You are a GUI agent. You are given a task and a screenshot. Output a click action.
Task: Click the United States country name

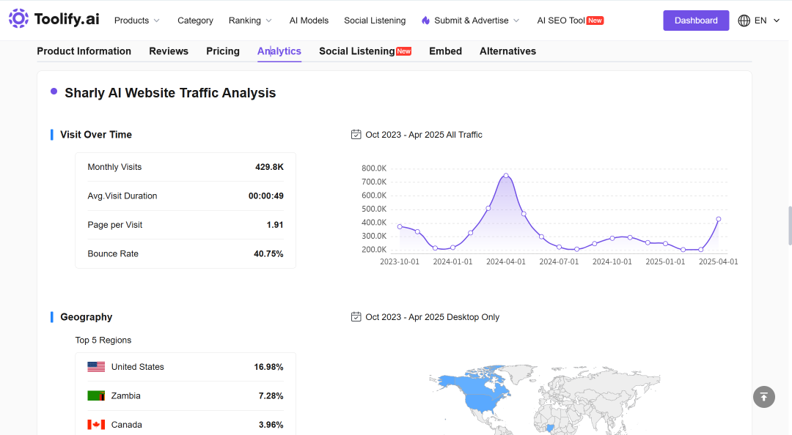click(x=137, y=367)
